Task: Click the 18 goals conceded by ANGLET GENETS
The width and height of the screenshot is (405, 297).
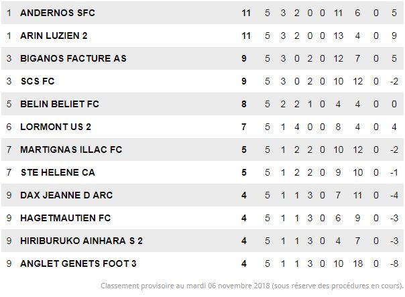Action: (358, 263)
